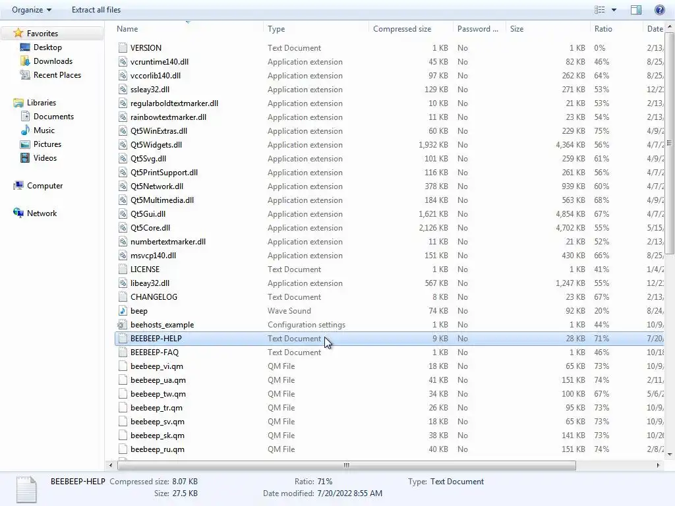Select BEEBEEP-HELP file name
This screenshot has height=506, width=675.
pyautogui.click(x=156, y=339)
